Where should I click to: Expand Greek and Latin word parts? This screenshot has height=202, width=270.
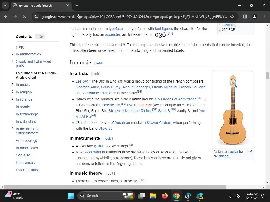[13, 61]
